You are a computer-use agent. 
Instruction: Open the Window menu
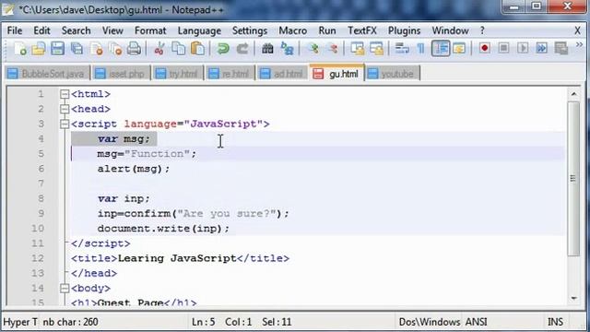(x=450, y=30)
